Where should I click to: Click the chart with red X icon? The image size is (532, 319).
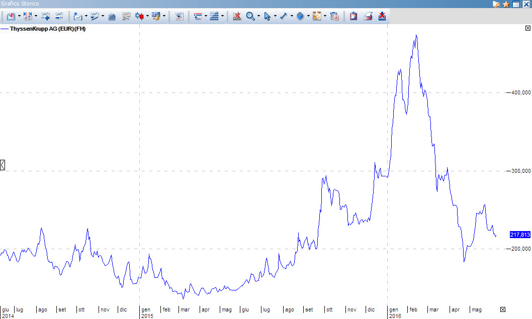(237, 16)
